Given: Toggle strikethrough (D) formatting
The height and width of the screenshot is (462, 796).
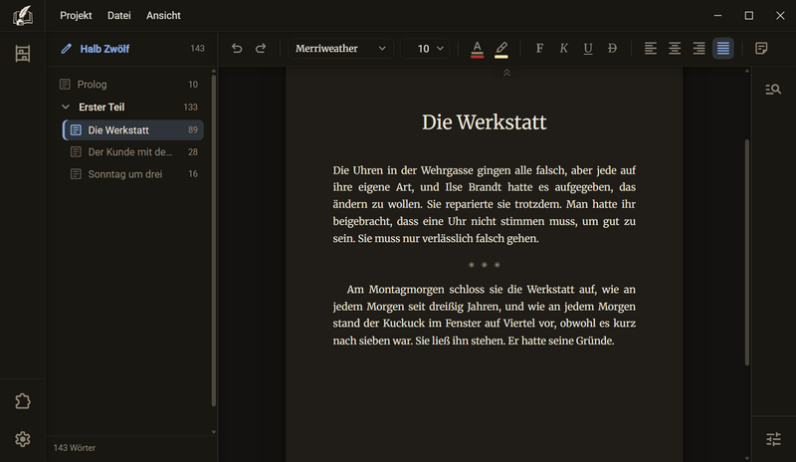Looking at the screenshot, I should 612,48.
